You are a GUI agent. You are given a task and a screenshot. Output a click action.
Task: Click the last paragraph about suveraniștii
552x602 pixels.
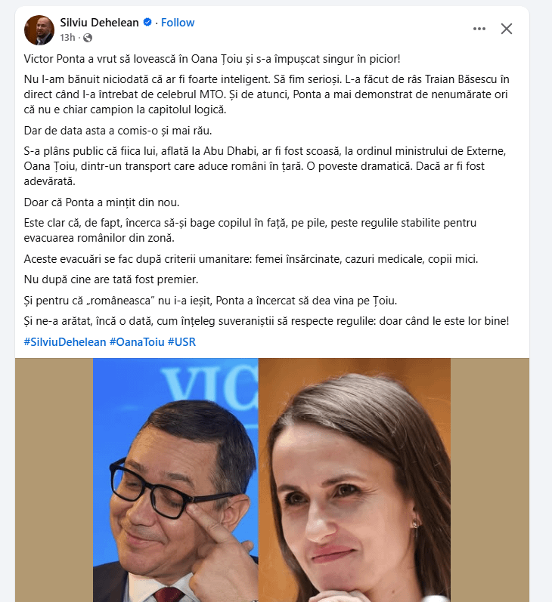click(266, 321)
